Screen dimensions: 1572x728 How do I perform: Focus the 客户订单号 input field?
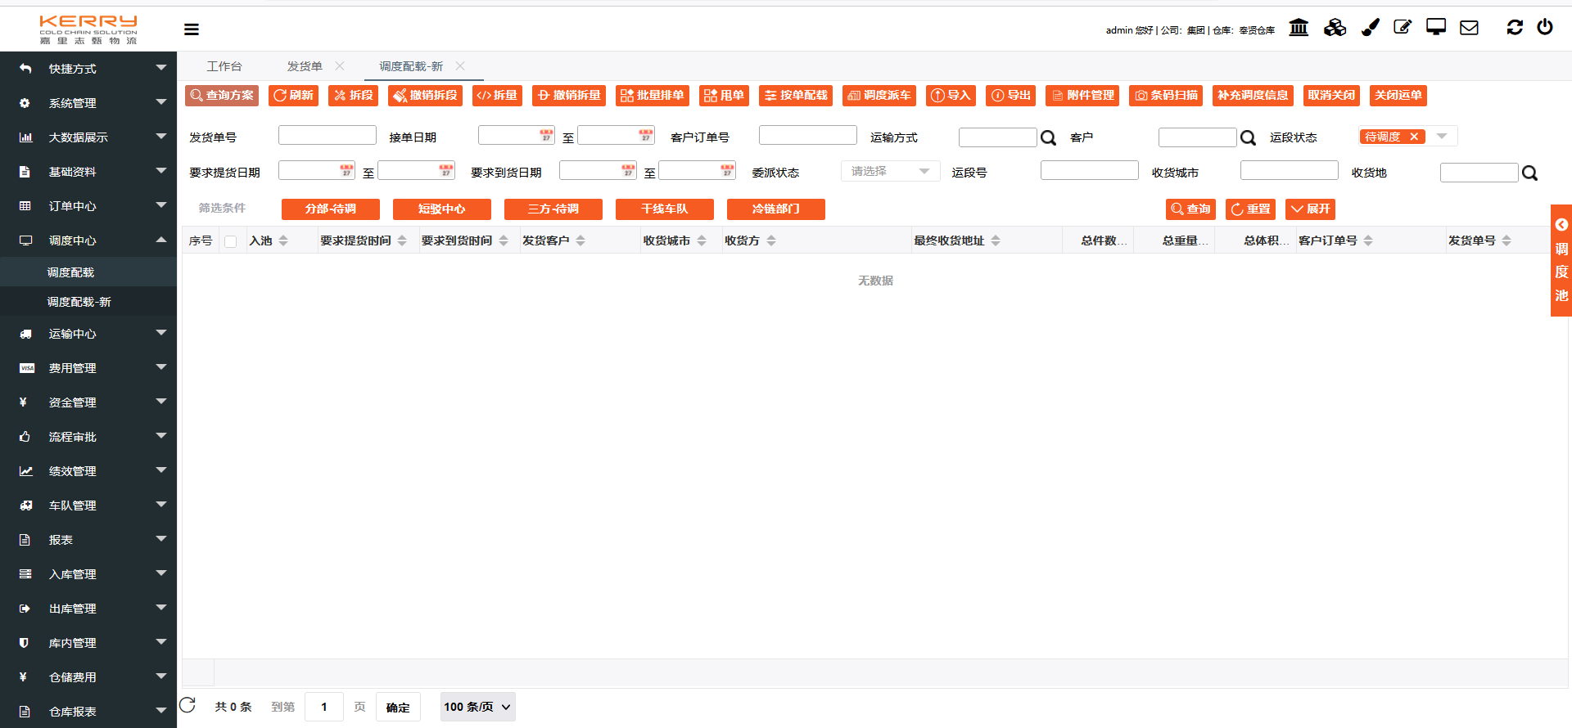[x=808, y=136]
